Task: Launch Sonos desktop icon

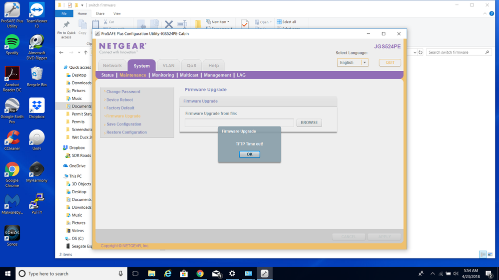Action: 12,236
